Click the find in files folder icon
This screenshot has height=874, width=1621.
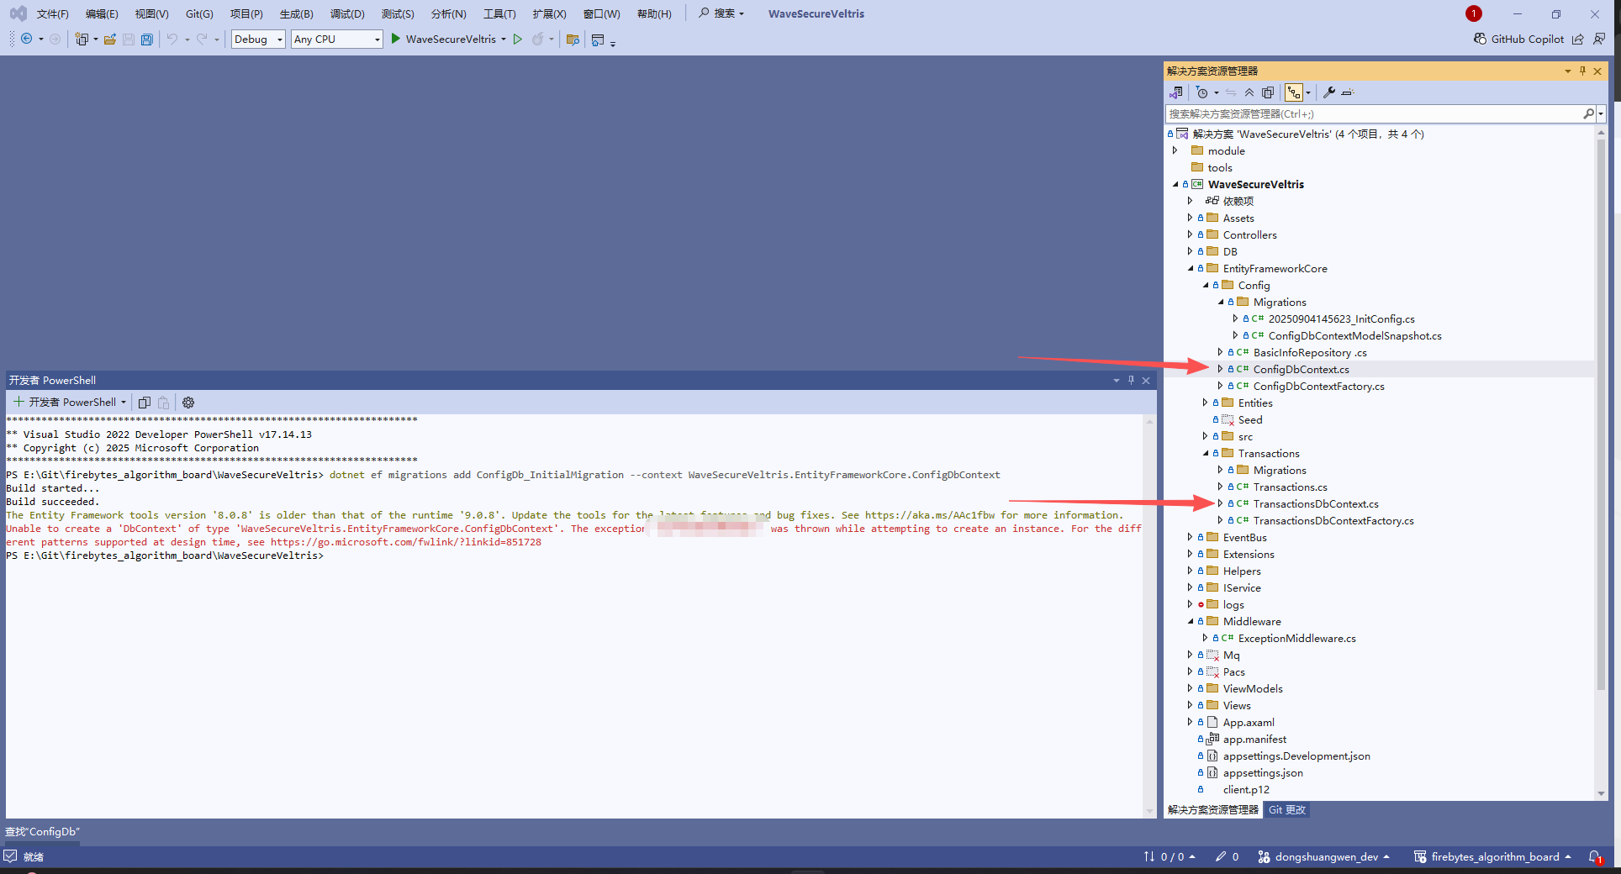573,39
